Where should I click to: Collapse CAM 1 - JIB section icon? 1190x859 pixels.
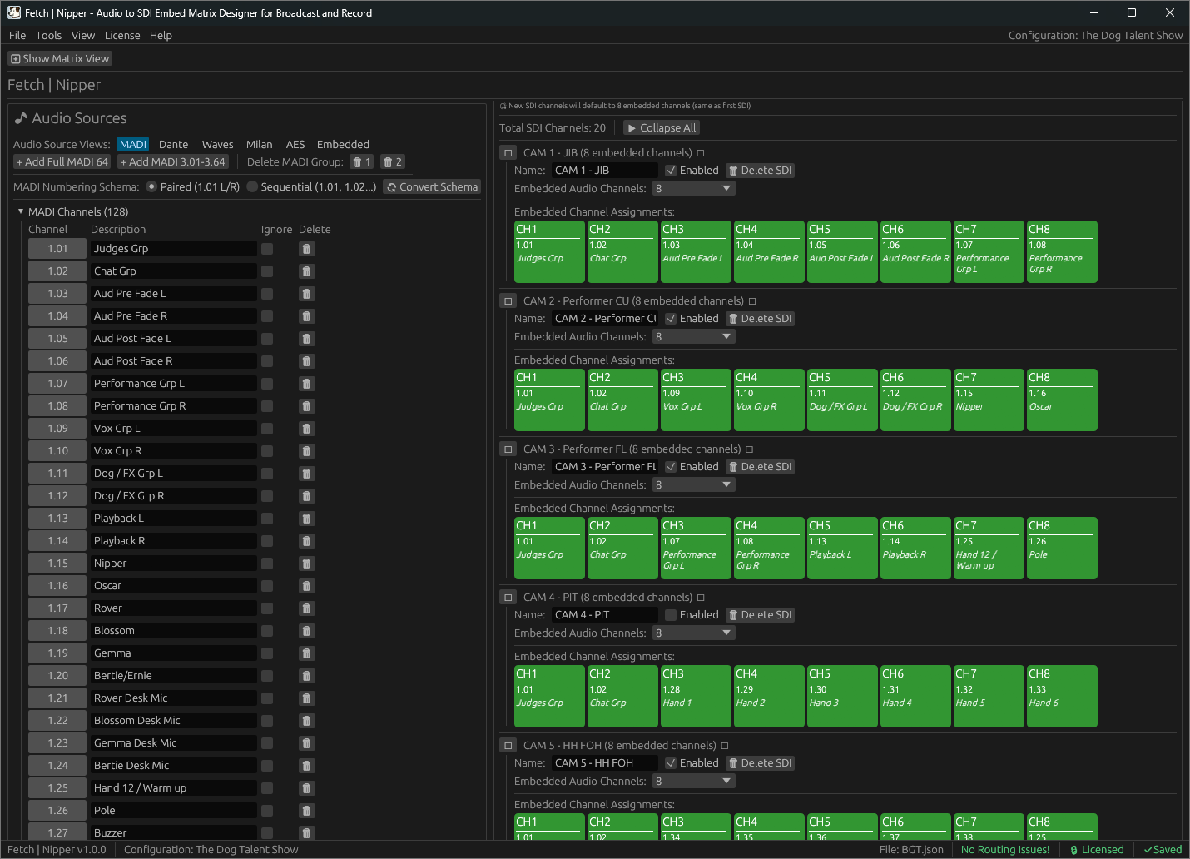pos(508,153)
